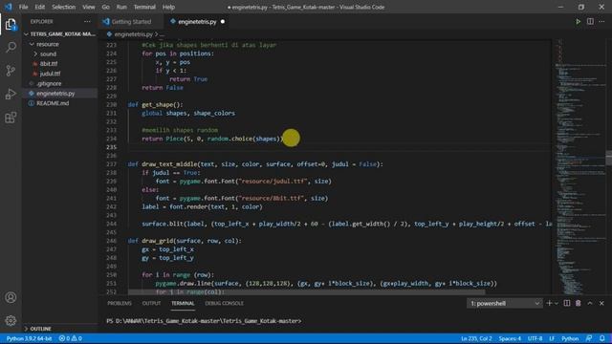Screen dimensions: 612x344
Task: Click Ln 235, Col 2 cursor position
Action: (476, 338)
